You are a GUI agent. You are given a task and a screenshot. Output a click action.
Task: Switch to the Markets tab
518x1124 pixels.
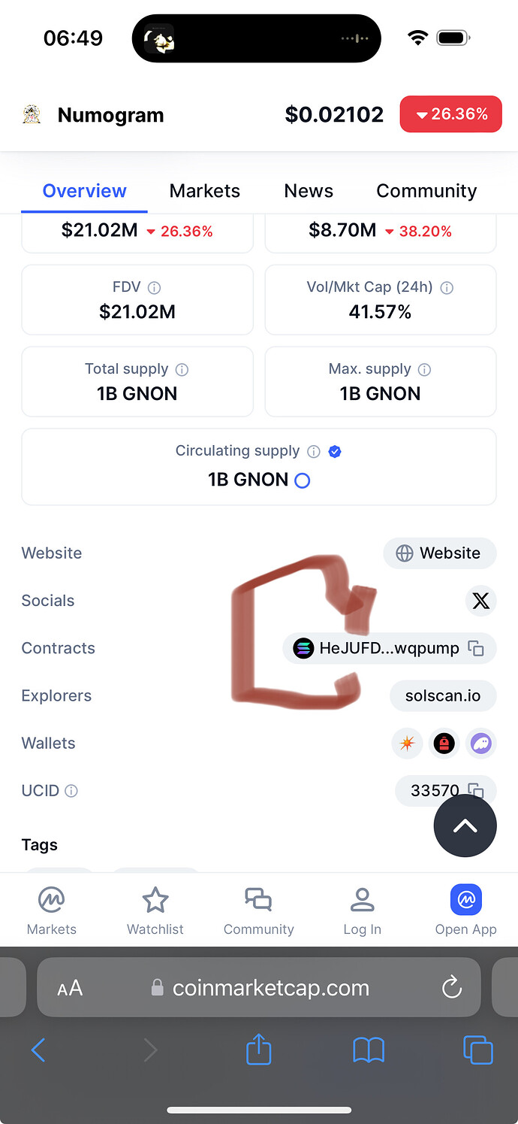(x=204, y=191)
